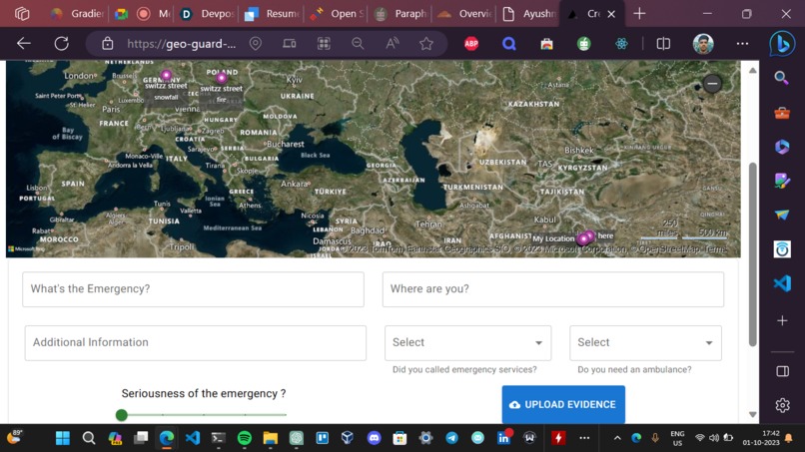The height and width of the screenshot is (452, 805).
Task: Open Read aloud icon
Action: coord(393,44)
